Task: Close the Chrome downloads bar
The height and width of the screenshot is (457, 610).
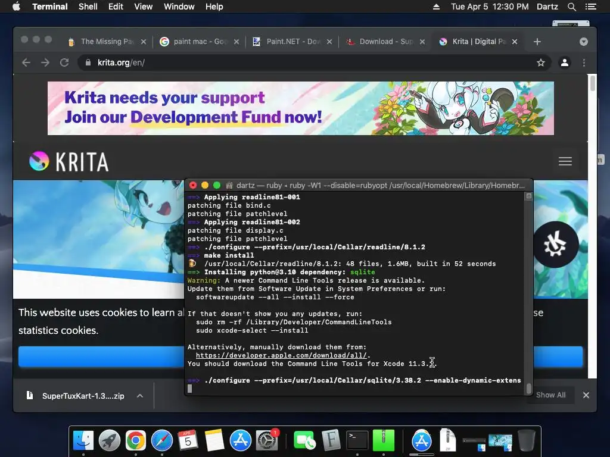Action: pos(586,395)
